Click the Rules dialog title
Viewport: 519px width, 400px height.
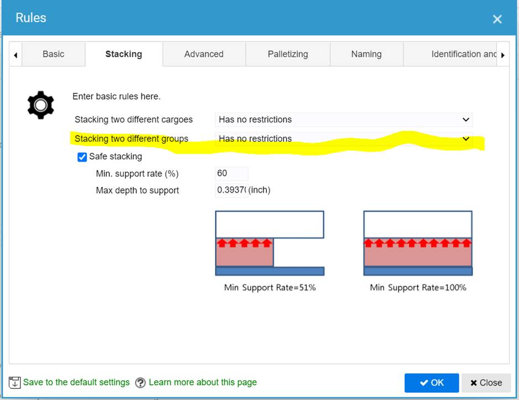click(x=31, y=18)
